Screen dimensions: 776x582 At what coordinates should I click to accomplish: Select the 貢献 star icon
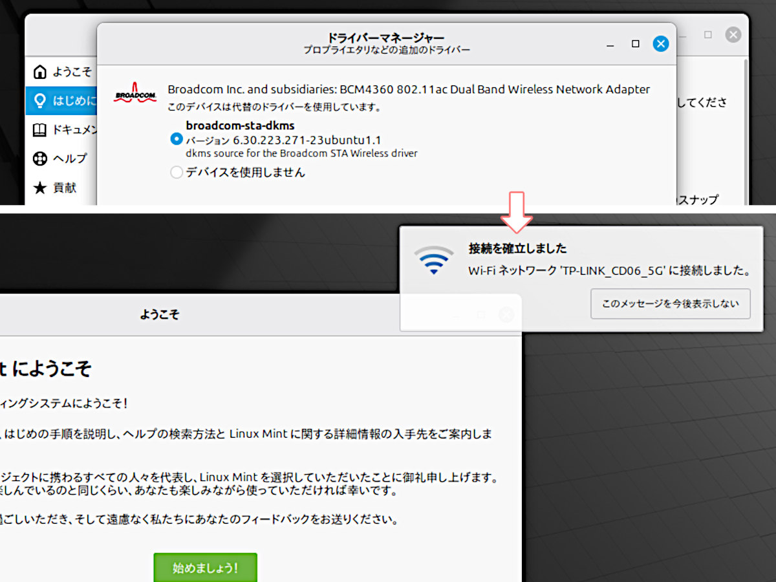40,188
